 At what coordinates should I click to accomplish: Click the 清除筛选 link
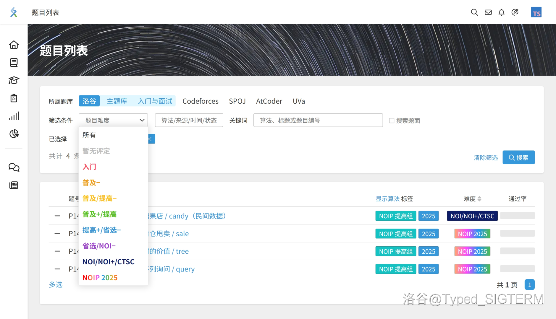click(486, 157)
